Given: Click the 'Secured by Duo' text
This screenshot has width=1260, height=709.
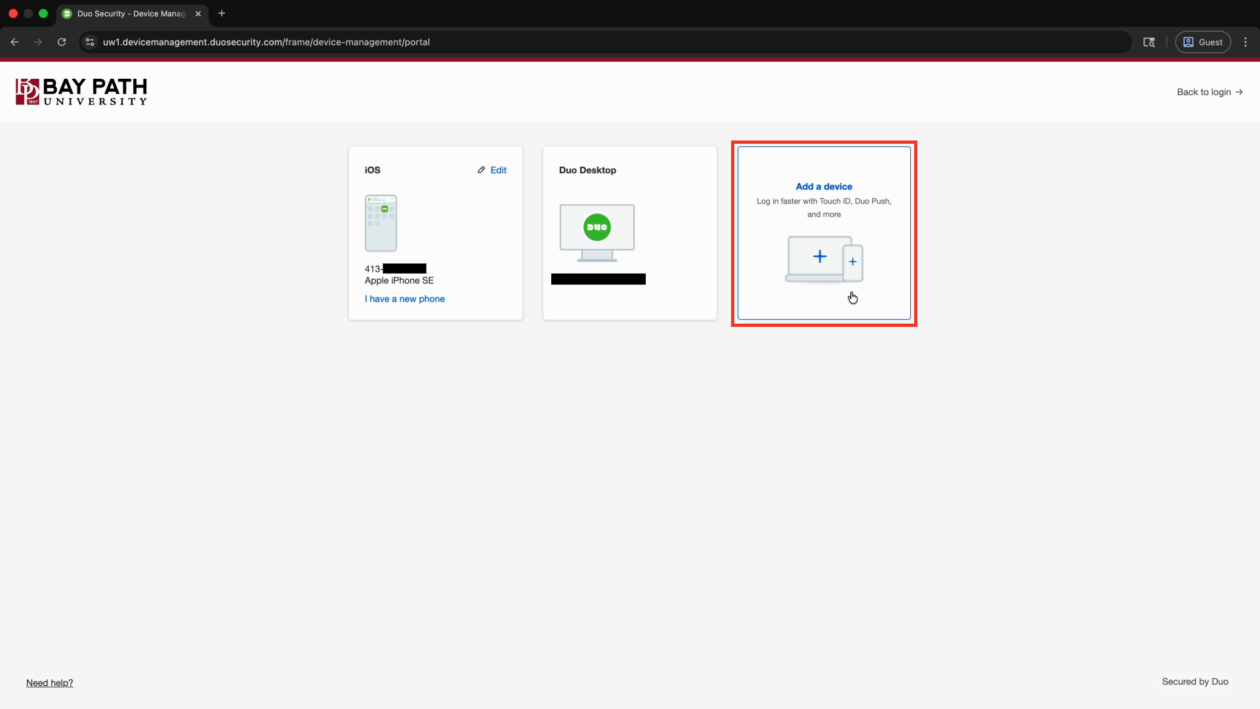Looking at the screenshot, I should [1195, 681].
